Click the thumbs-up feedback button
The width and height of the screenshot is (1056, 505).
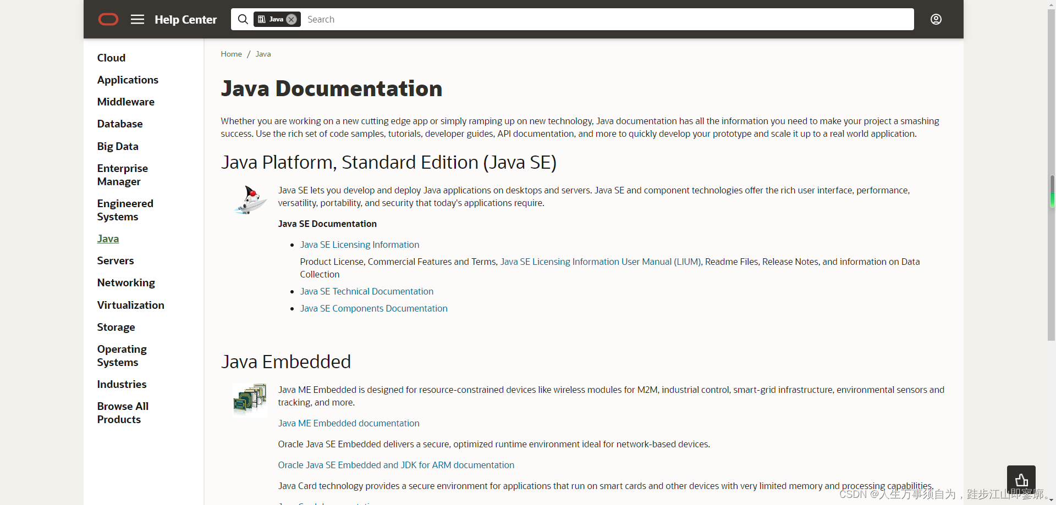click(1021, 480)
